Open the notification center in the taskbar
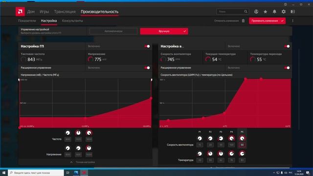This screenshot has width=313, height=176. [x=308, y=173]
